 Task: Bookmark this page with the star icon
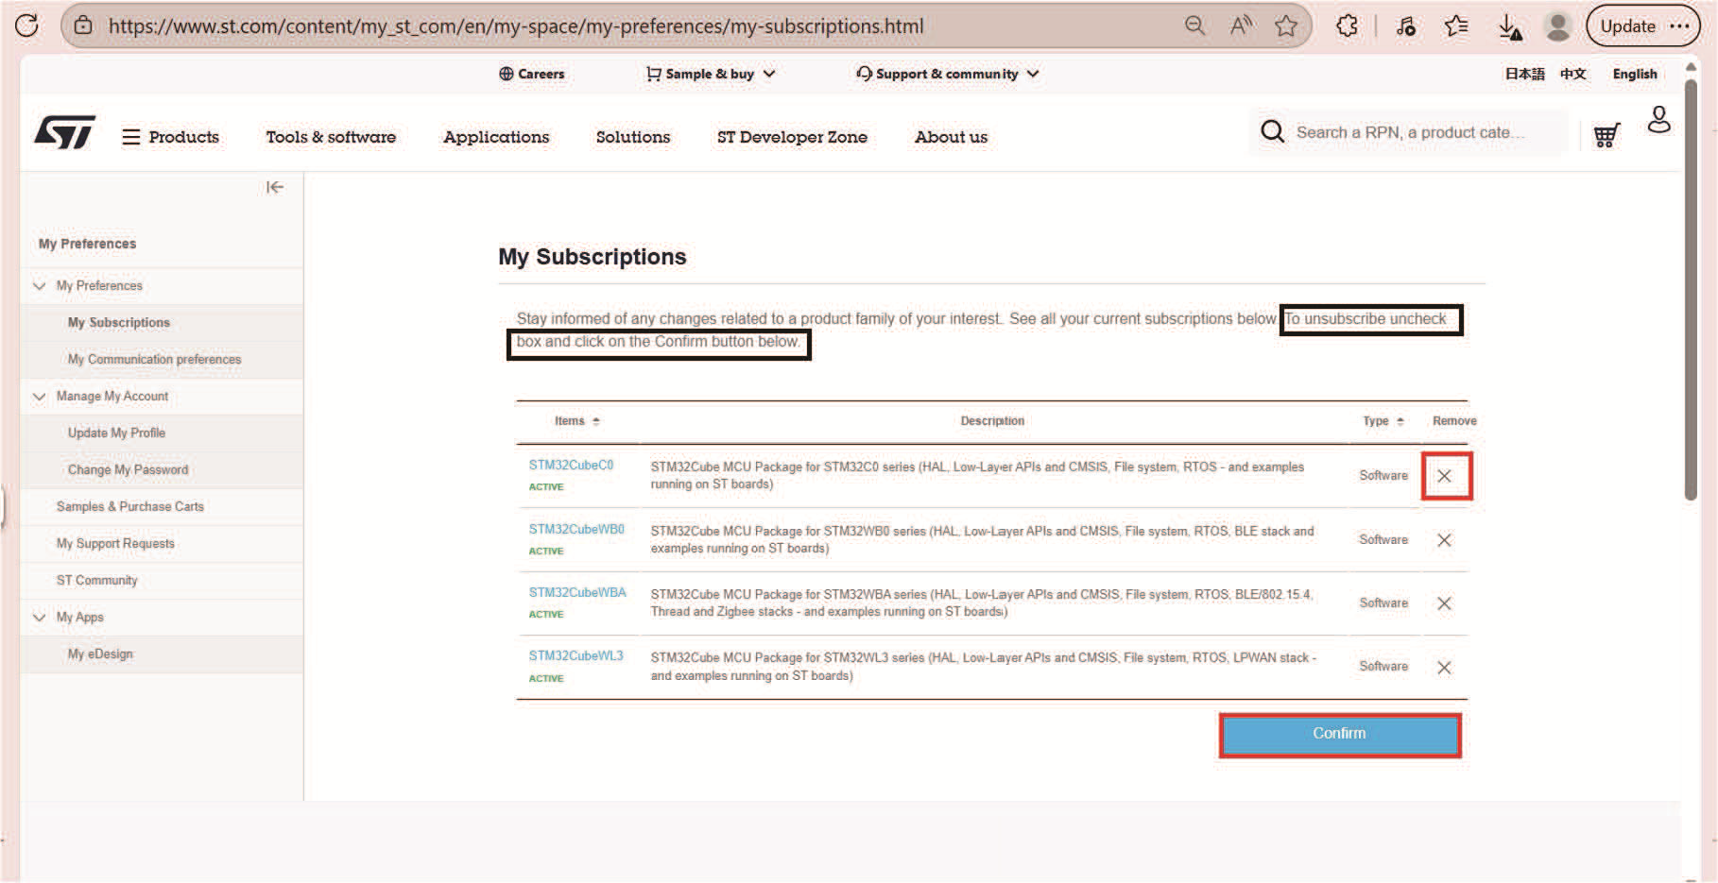point(1286,25)
